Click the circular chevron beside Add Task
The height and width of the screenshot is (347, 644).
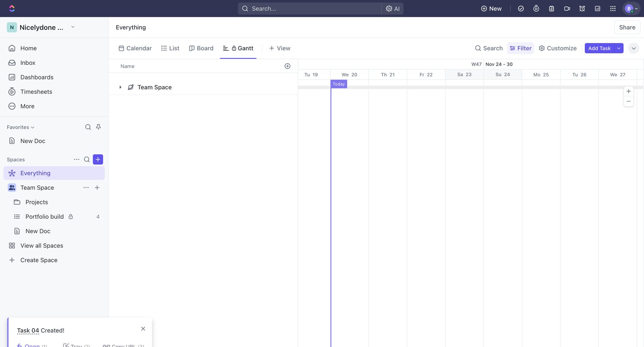click(x=634, y=48)
